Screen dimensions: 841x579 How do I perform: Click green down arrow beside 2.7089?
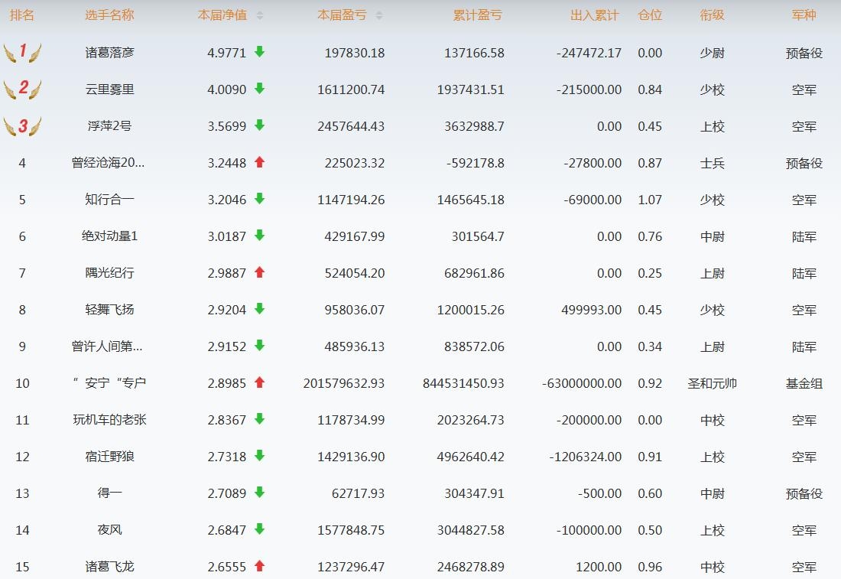point(259,493)
